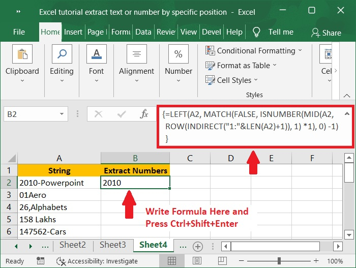
Task: Click the Conditional Formatting icon
Action: tap(210, 51)
